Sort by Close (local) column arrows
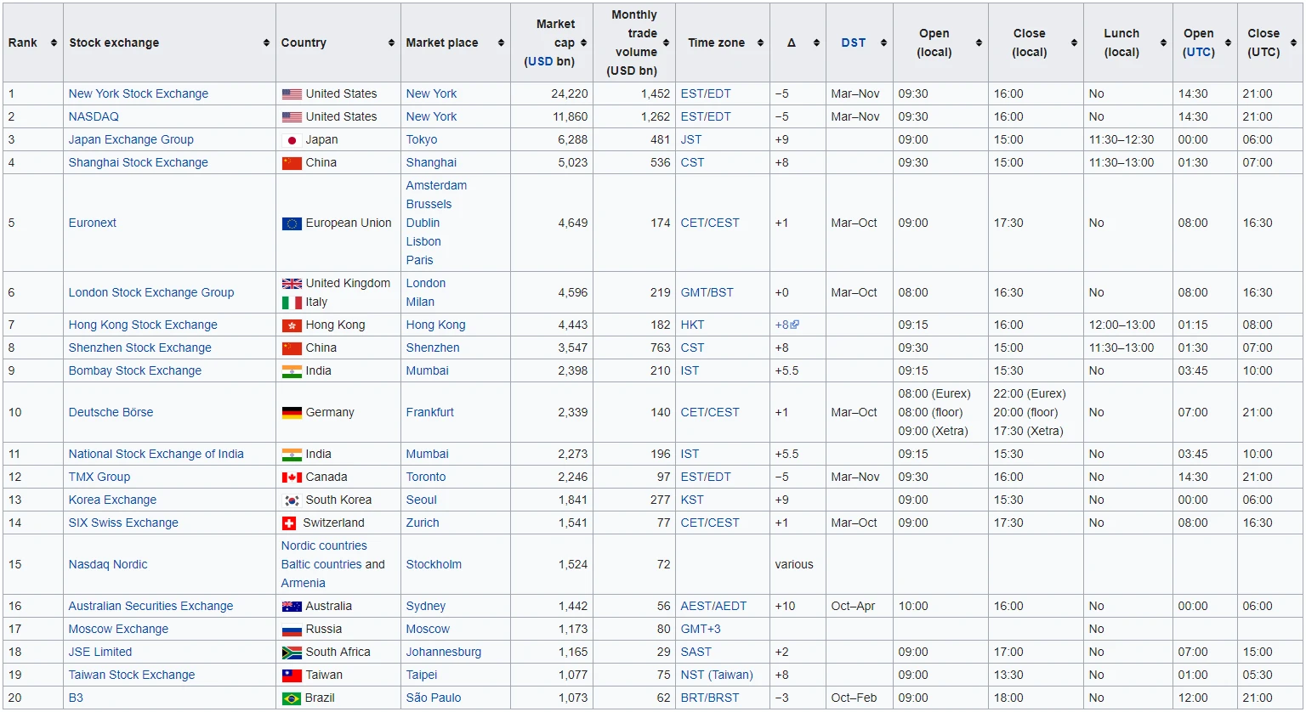 point(1074,42)
